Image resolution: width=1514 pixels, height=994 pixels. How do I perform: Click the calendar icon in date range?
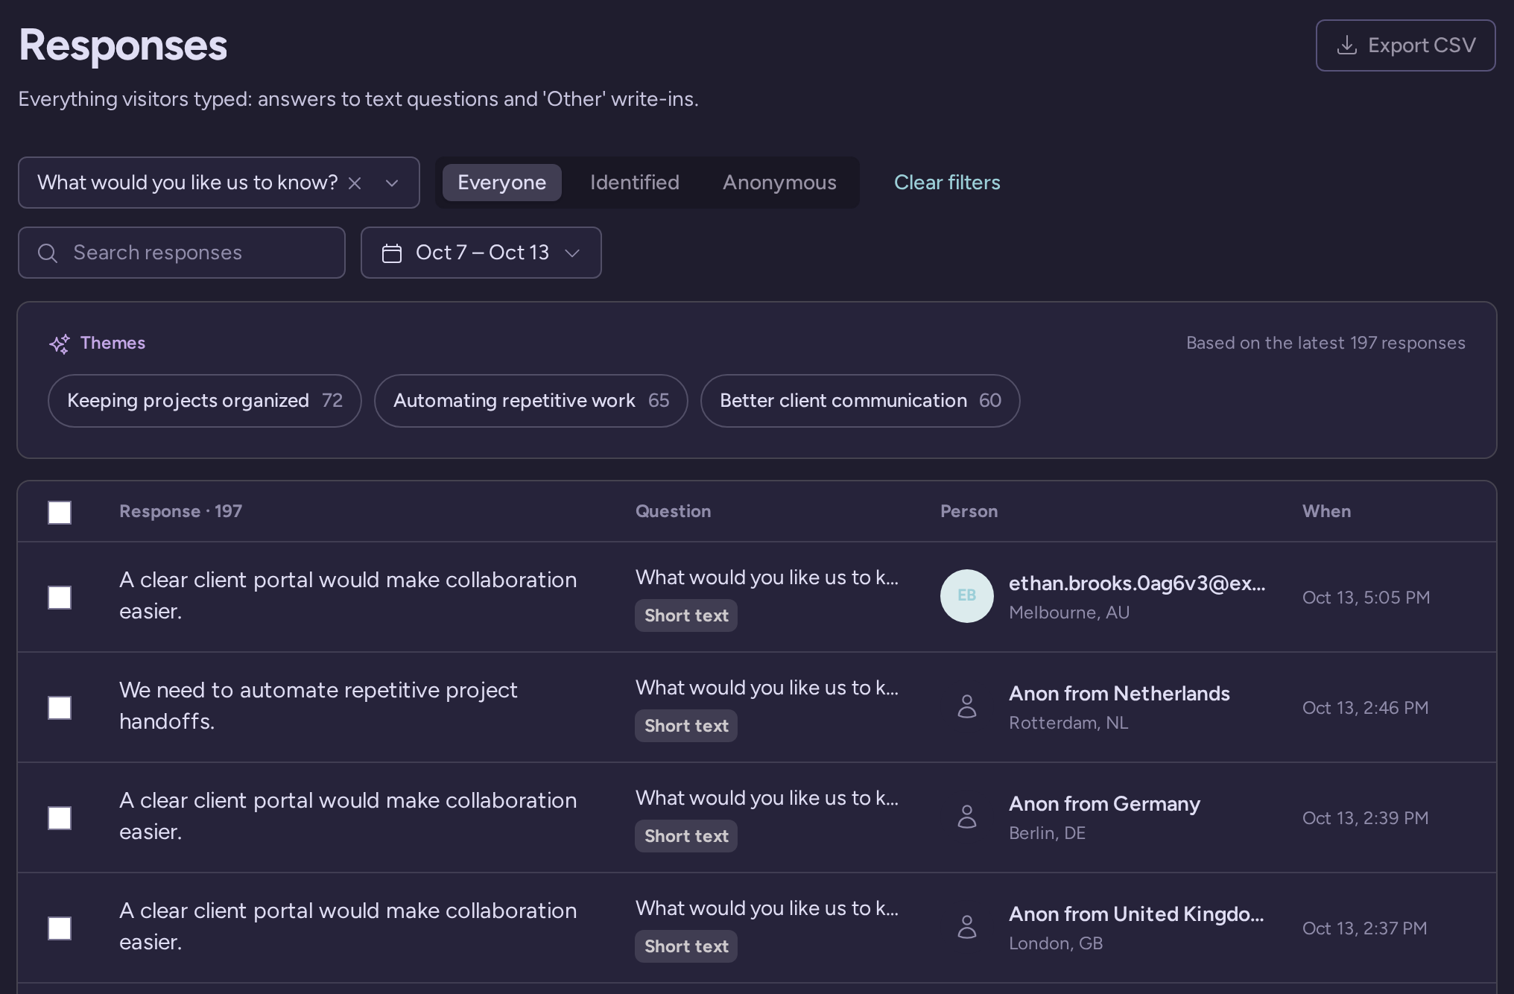pyautogui.click(x=392, y=253)
